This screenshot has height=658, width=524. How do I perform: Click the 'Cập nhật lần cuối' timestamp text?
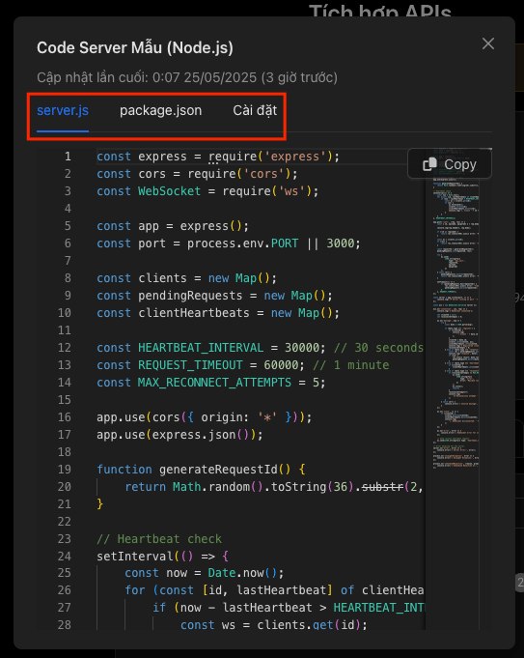click(187, 77)
